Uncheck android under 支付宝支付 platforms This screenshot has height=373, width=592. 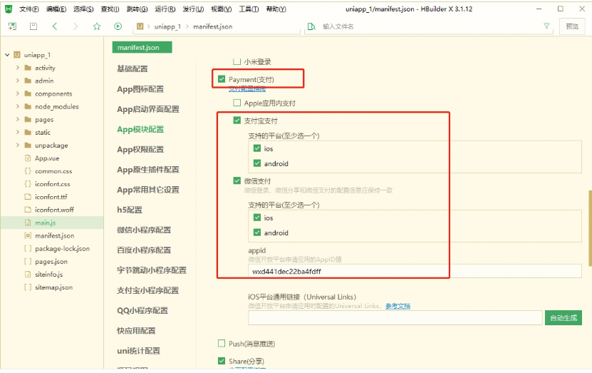pyautogui.click(x=257, y=163)
